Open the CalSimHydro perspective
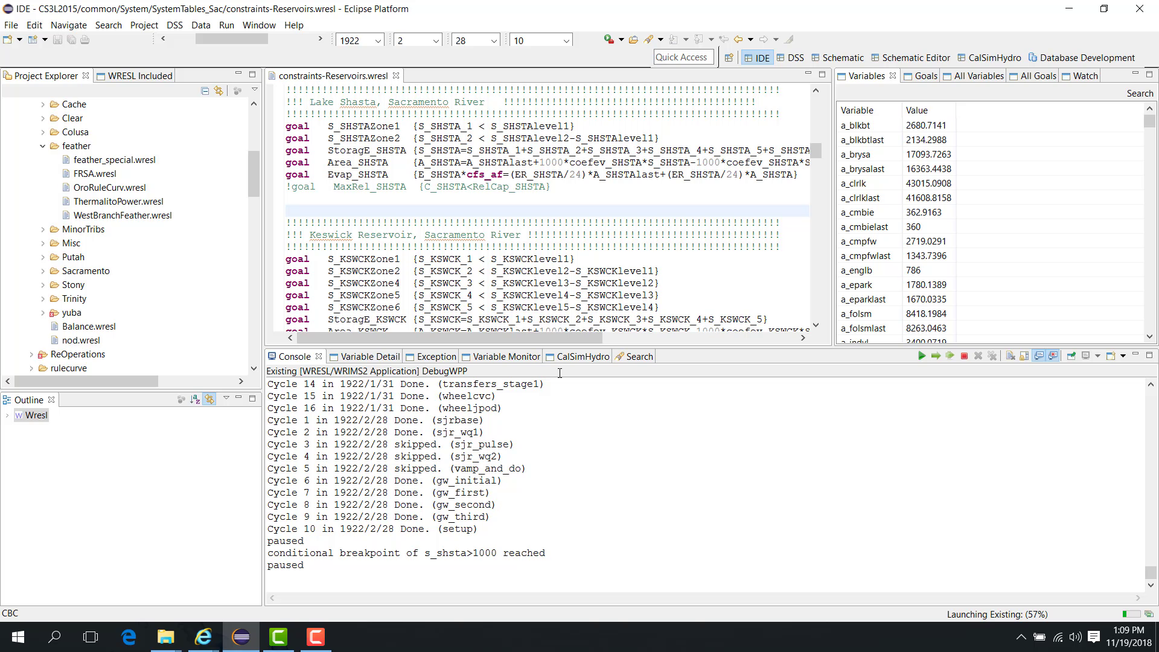Viewport: 1159px width, 652px height. (989, 58)
